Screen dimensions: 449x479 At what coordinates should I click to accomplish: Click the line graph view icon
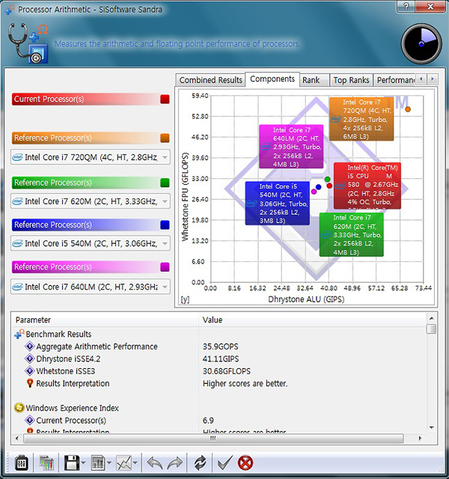point(123,463)
